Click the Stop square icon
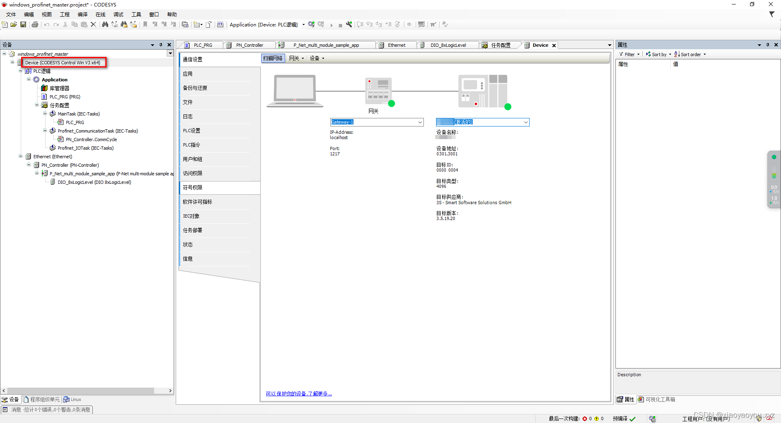This screenshot has width=781, height=423. 340,25
